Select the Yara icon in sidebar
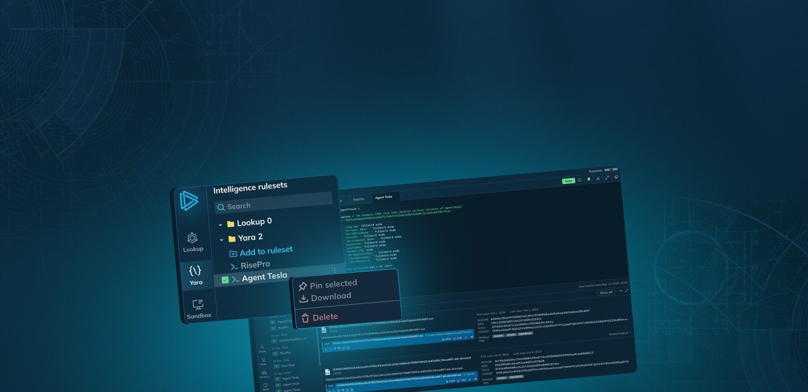Image resolution: width=808 pixels, height=392 pixels. (196, 275)
